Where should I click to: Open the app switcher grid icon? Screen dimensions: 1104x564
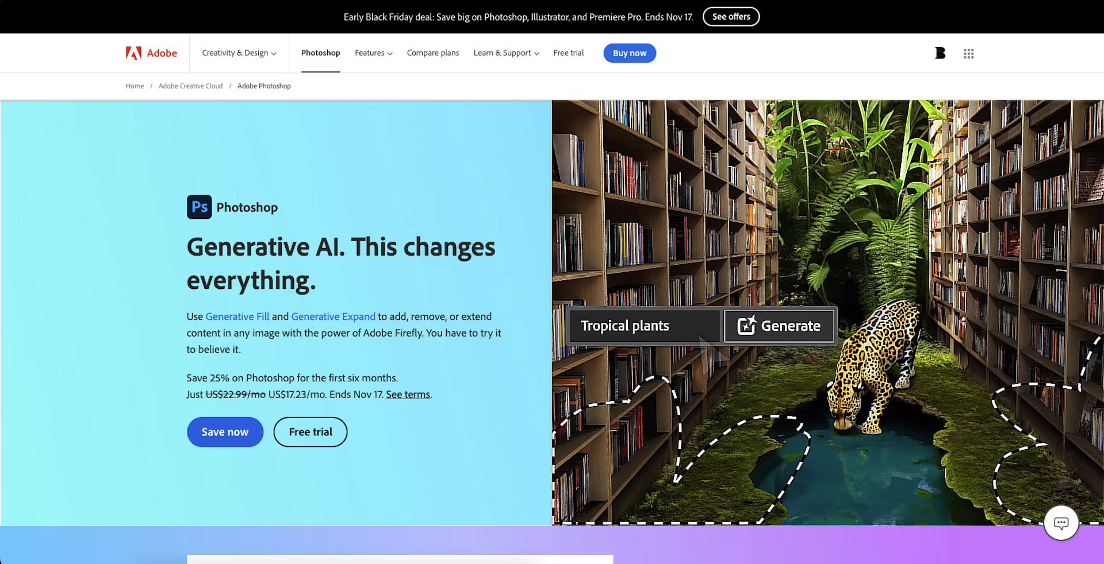(x=969, y=53)
